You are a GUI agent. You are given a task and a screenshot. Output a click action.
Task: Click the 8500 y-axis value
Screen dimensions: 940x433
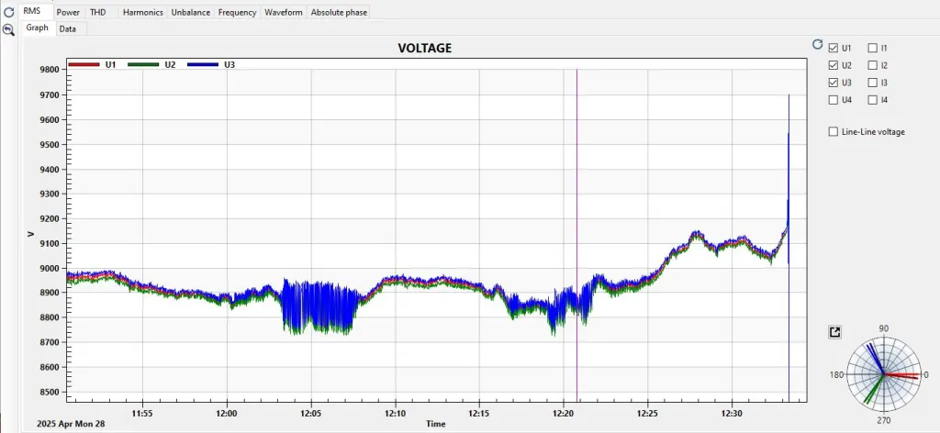50,393
